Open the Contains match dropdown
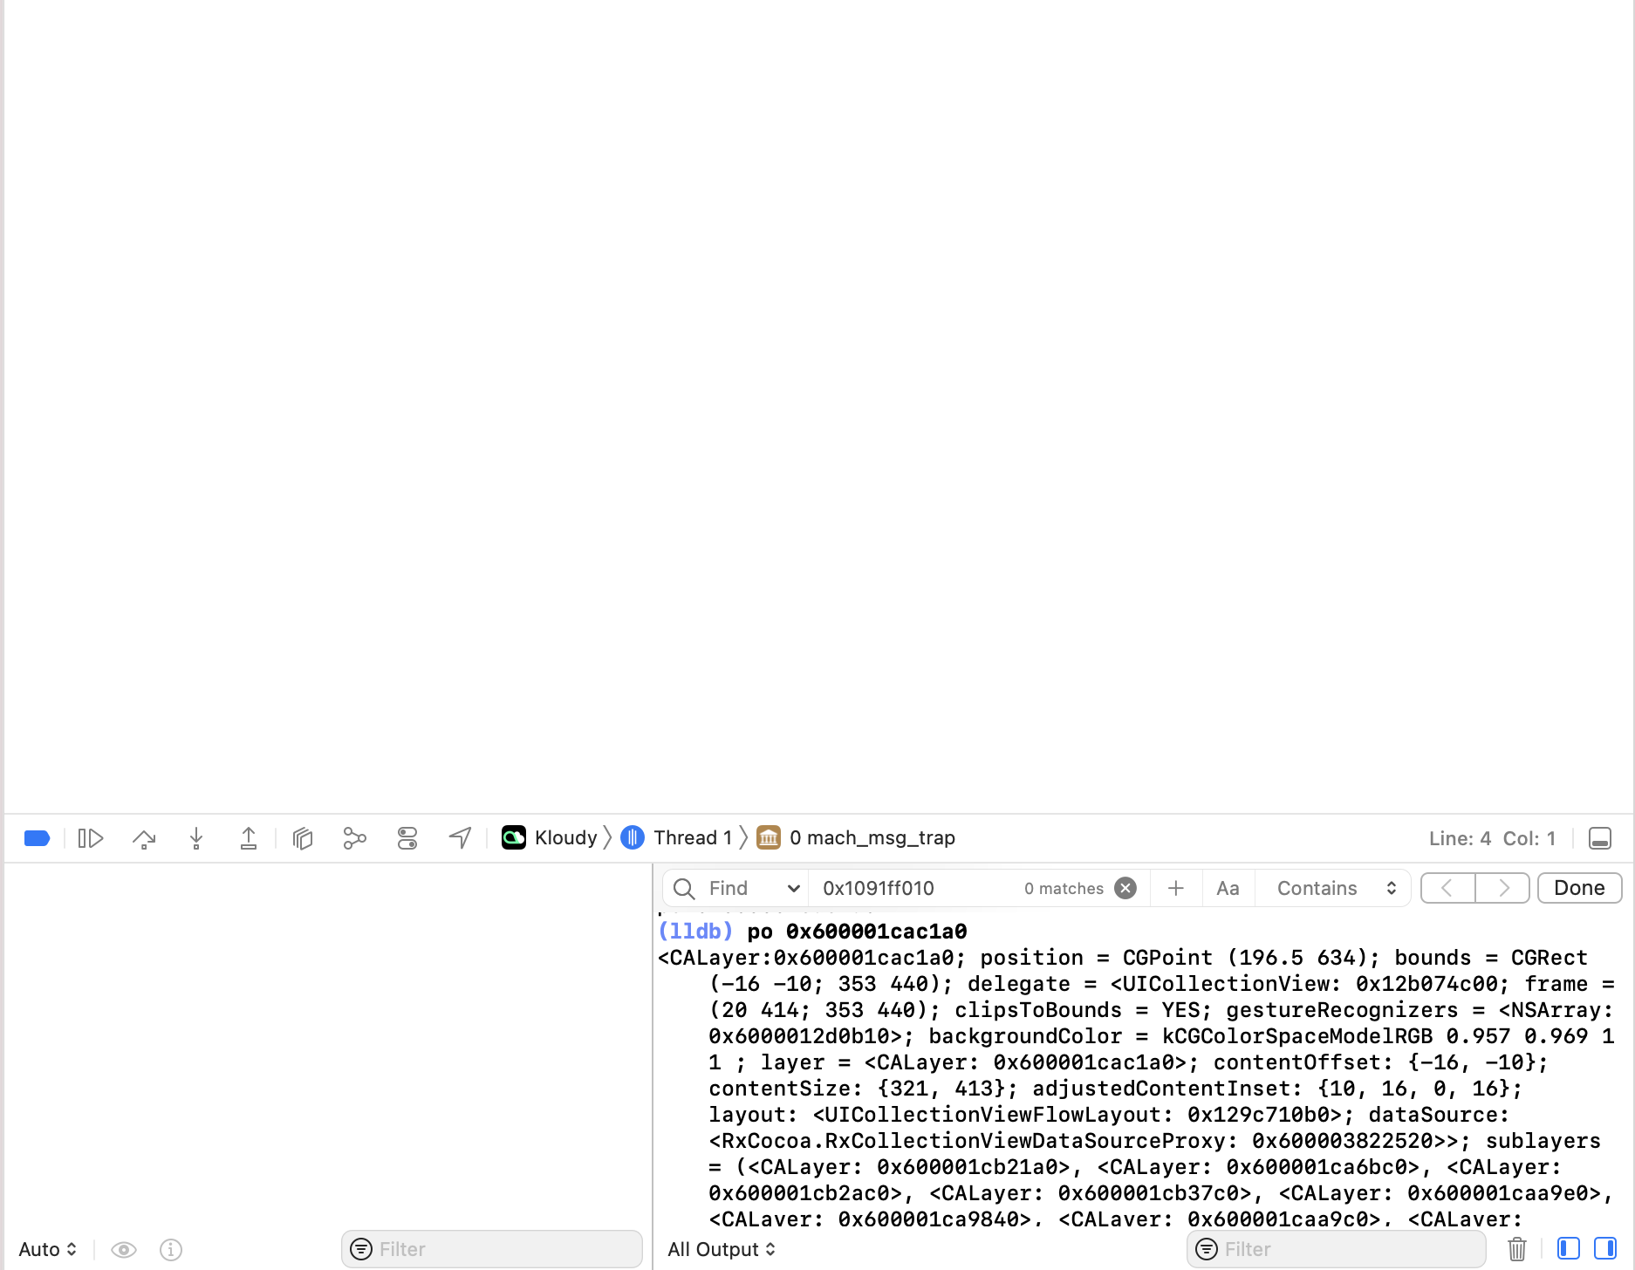The height and width of the screenshot is (1270, 1635). pos(1337,889)
